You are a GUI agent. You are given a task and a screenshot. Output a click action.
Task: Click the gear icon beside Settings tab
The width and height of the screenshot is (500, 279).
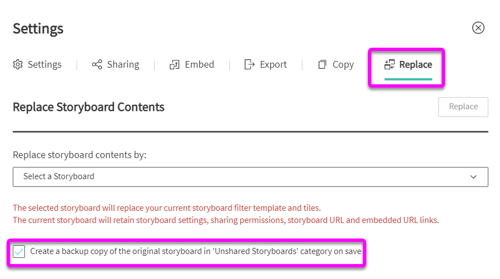18,65
